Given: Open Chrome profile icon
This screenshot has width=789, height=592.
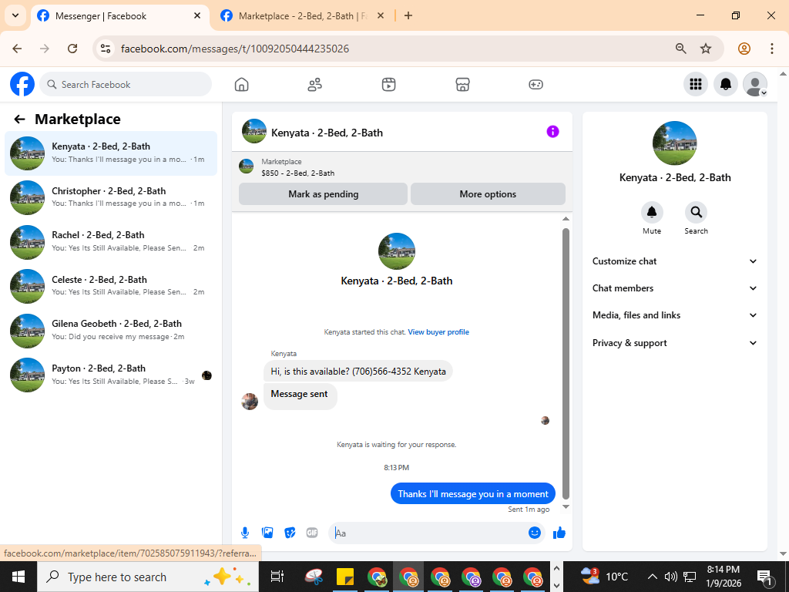Looking at the screenshot, I should pyautogui.click(x=744, y=49).
